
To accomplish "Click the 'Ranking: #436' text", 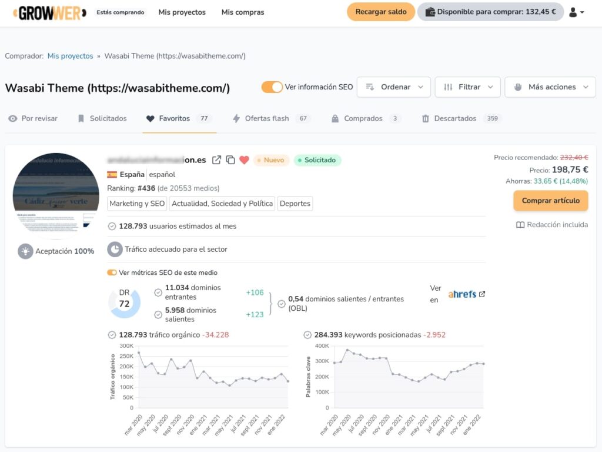I will point(131,188).
